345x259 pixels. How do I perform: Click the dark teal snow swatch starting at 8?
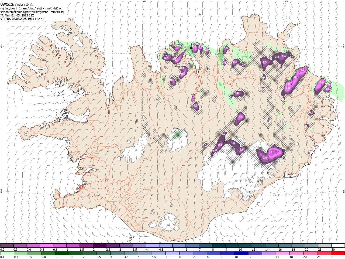click(x=219, y=246)
